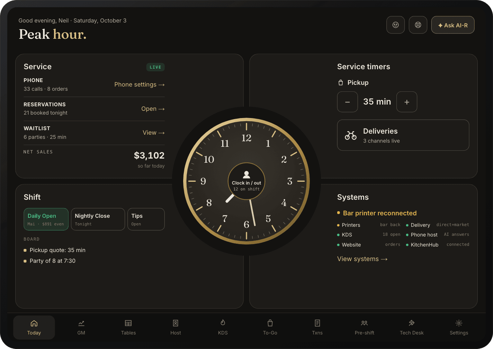Click the Bar printer reconnected alert

(377, 213)
